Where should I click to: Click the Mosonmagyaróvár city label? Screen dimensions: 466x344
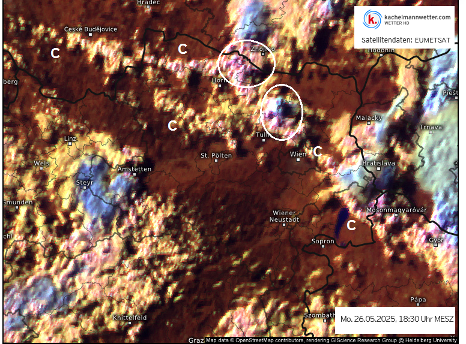pyautogui.click(x=396, y=210)
